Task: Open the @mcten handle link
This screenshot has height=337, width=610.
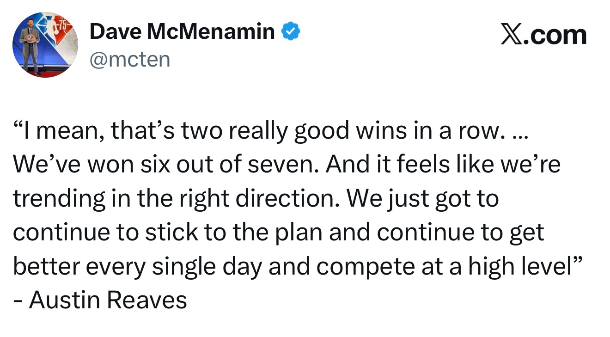Action: (130, 59)
